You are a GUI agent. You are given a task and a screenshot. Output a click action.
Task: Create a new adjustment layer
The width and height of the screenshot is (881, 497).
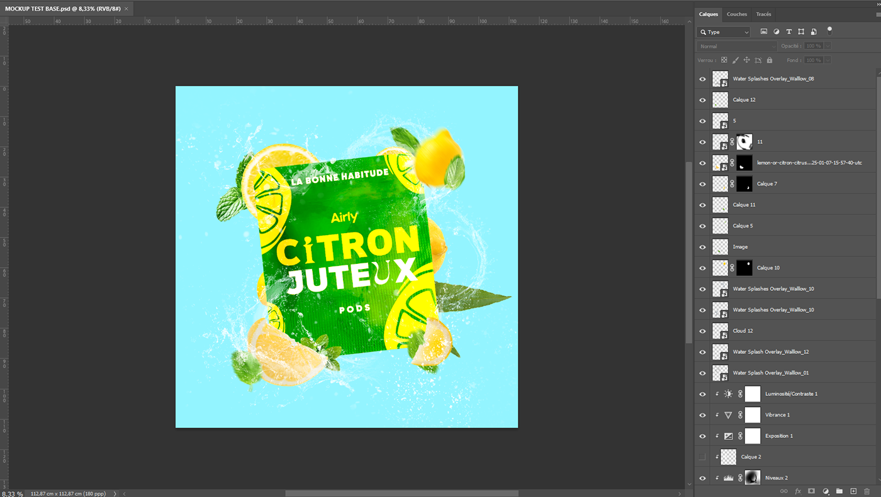826,491
